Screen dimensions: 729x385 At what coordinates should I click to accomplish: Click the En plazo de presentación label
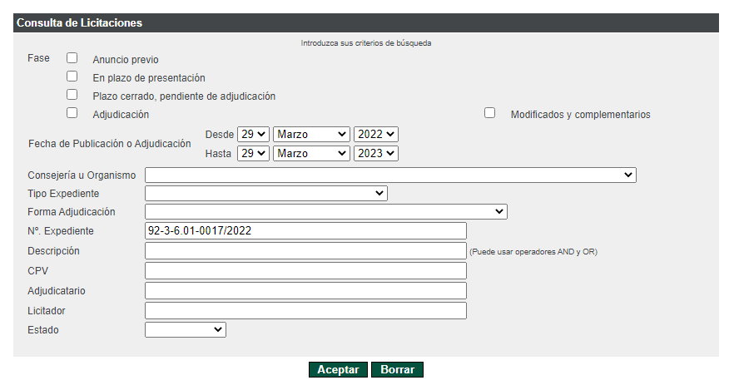tap(149, 78)
